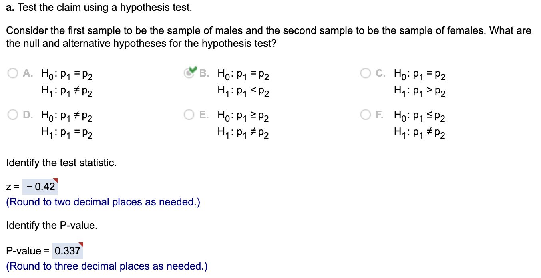The height and width of the screenshot is (278, 541).
Task: Click the z test statistic input showing -0.42
Action: tap(40, 186)
